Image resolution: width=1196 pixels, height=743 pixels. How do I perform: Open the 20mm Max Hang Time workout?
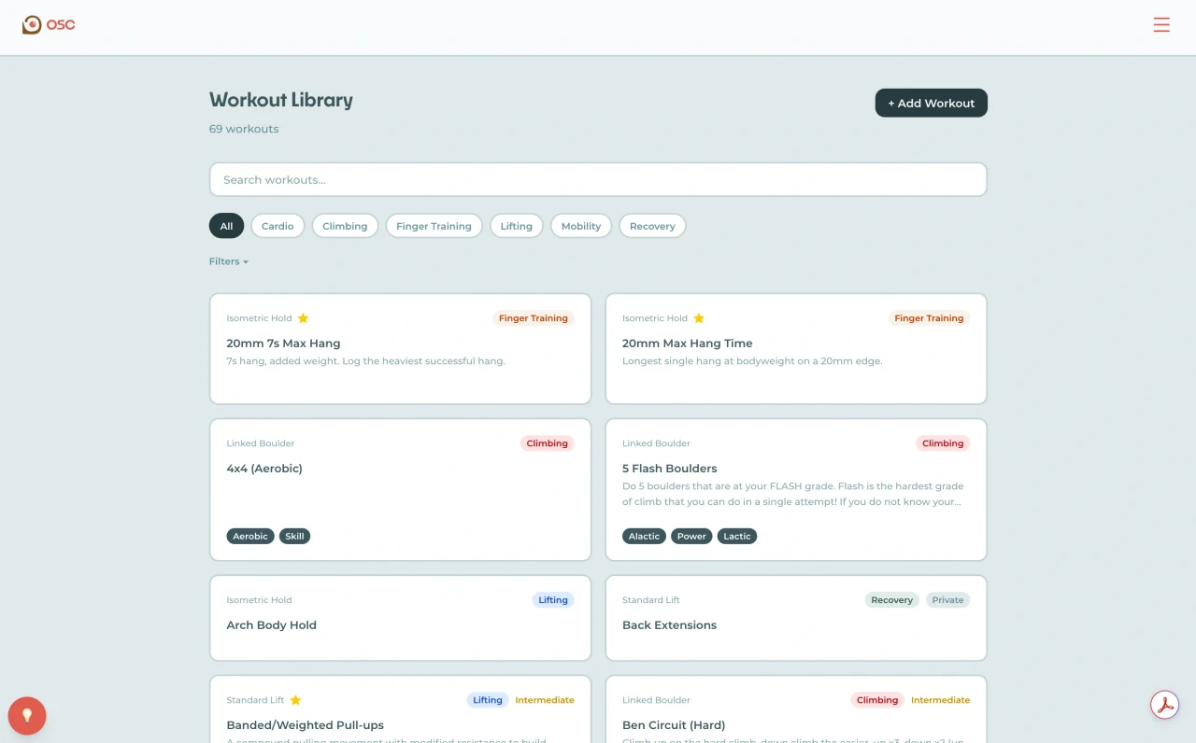tap(796, 348)
